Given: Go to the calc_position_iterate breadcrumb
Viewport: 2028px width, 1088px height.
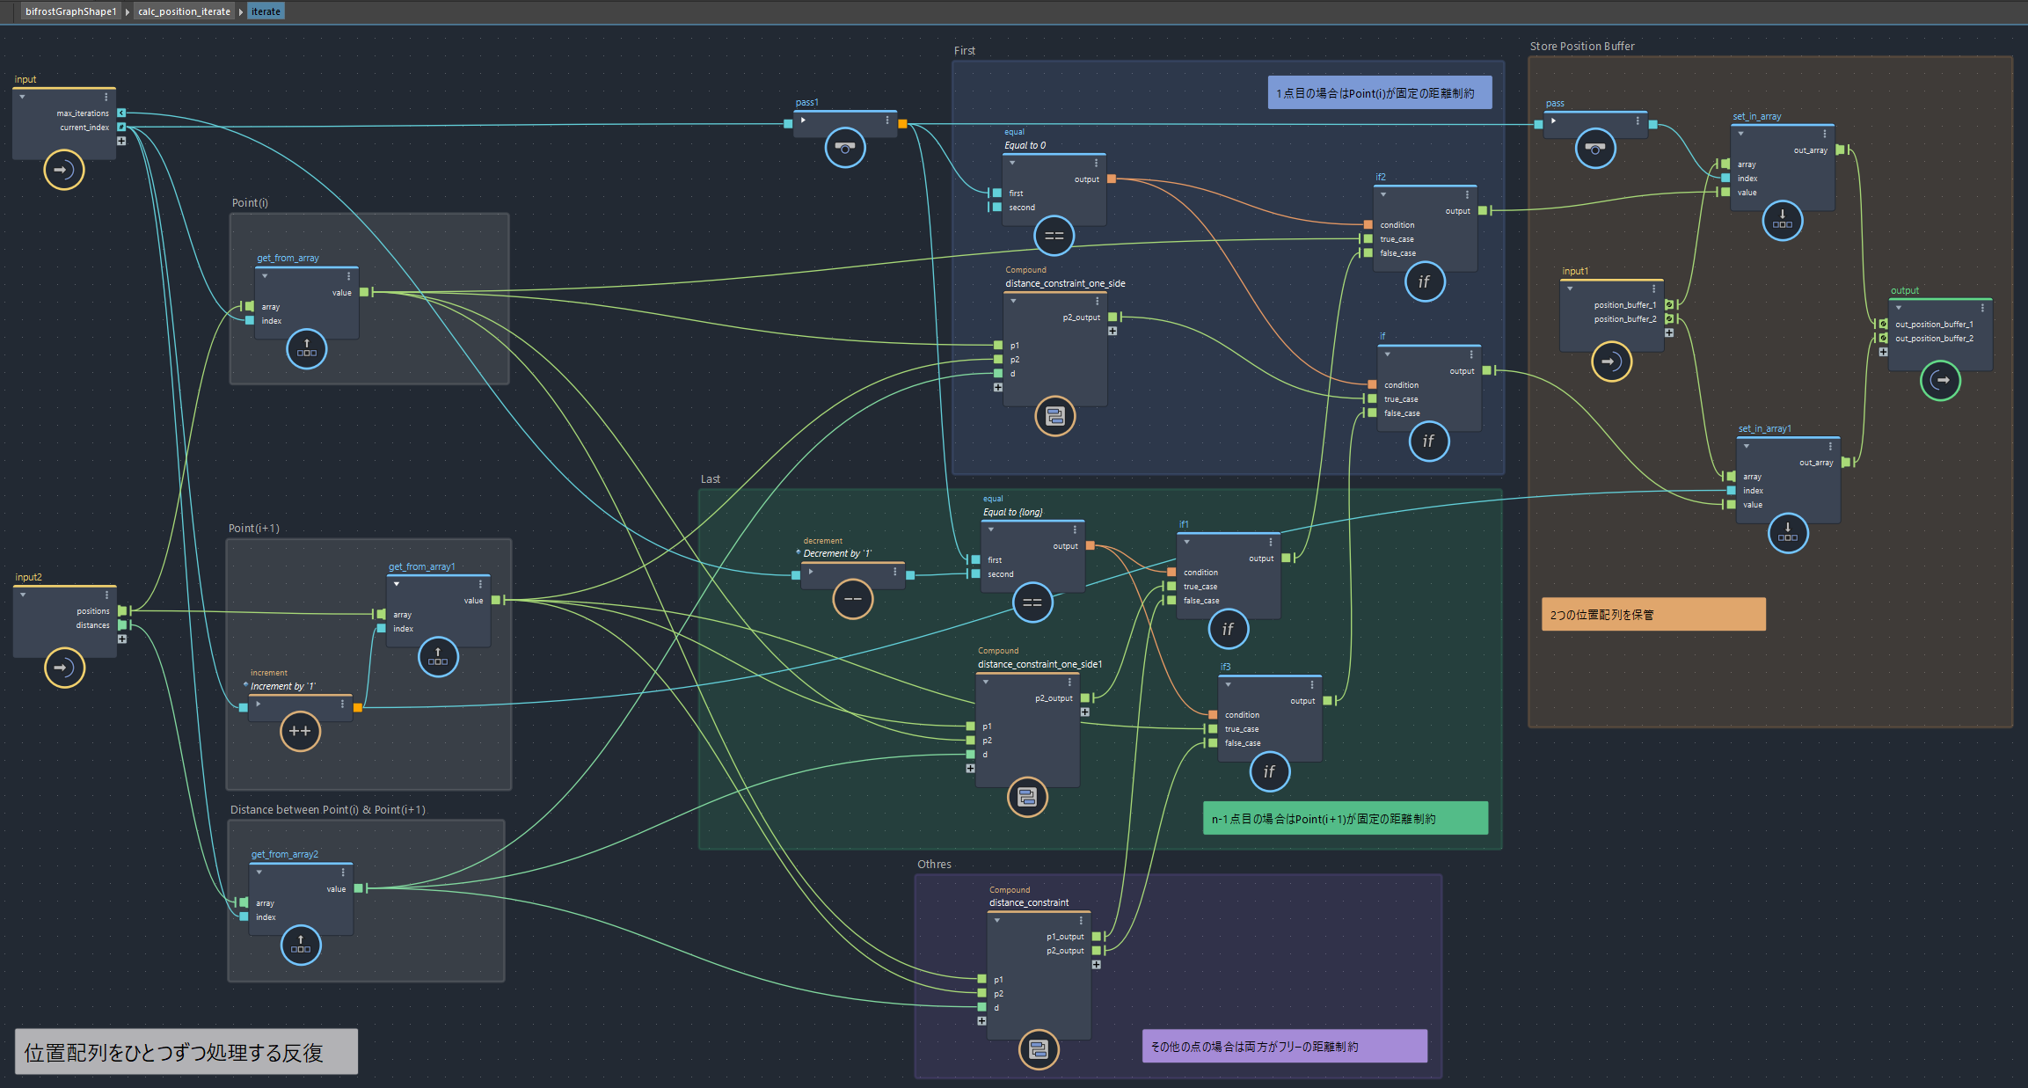Looking at the screenshot, I should tap(184, 11).
